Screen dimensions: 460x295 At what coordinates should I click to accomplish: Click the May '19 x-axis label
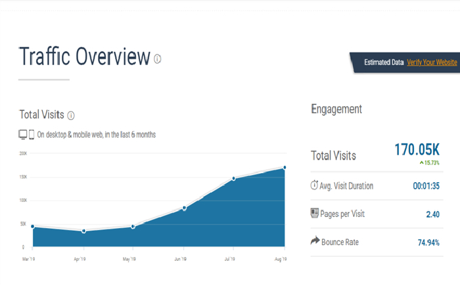pos(129,259)
